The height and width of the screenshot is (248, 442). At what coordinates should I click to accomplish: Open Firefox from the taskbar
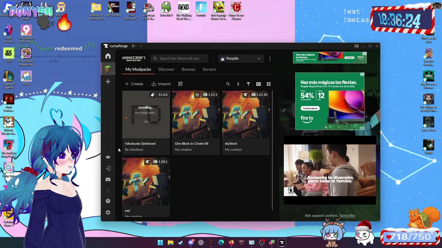tap(231, 242)
